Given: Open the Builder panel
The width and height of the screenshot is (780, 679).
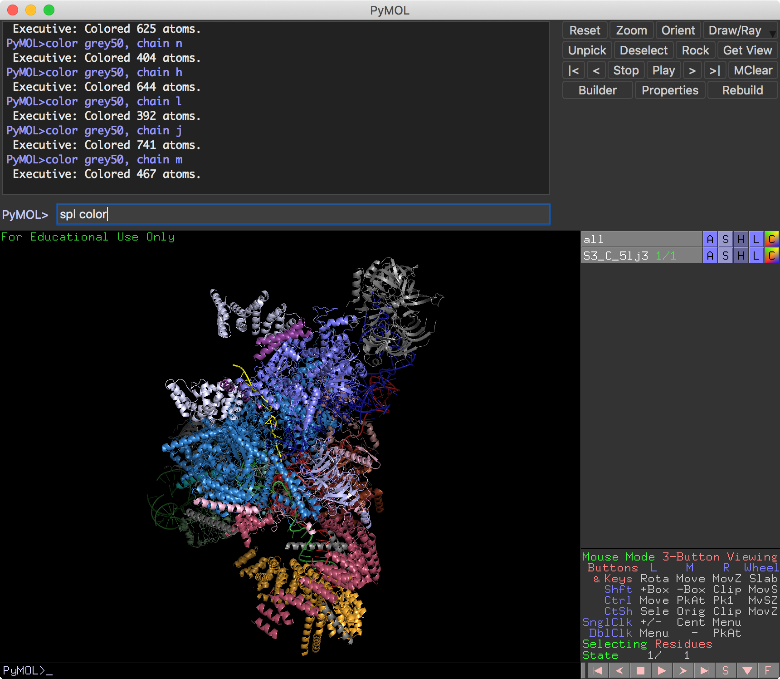Looking at the screenshot, I should 597,90.
